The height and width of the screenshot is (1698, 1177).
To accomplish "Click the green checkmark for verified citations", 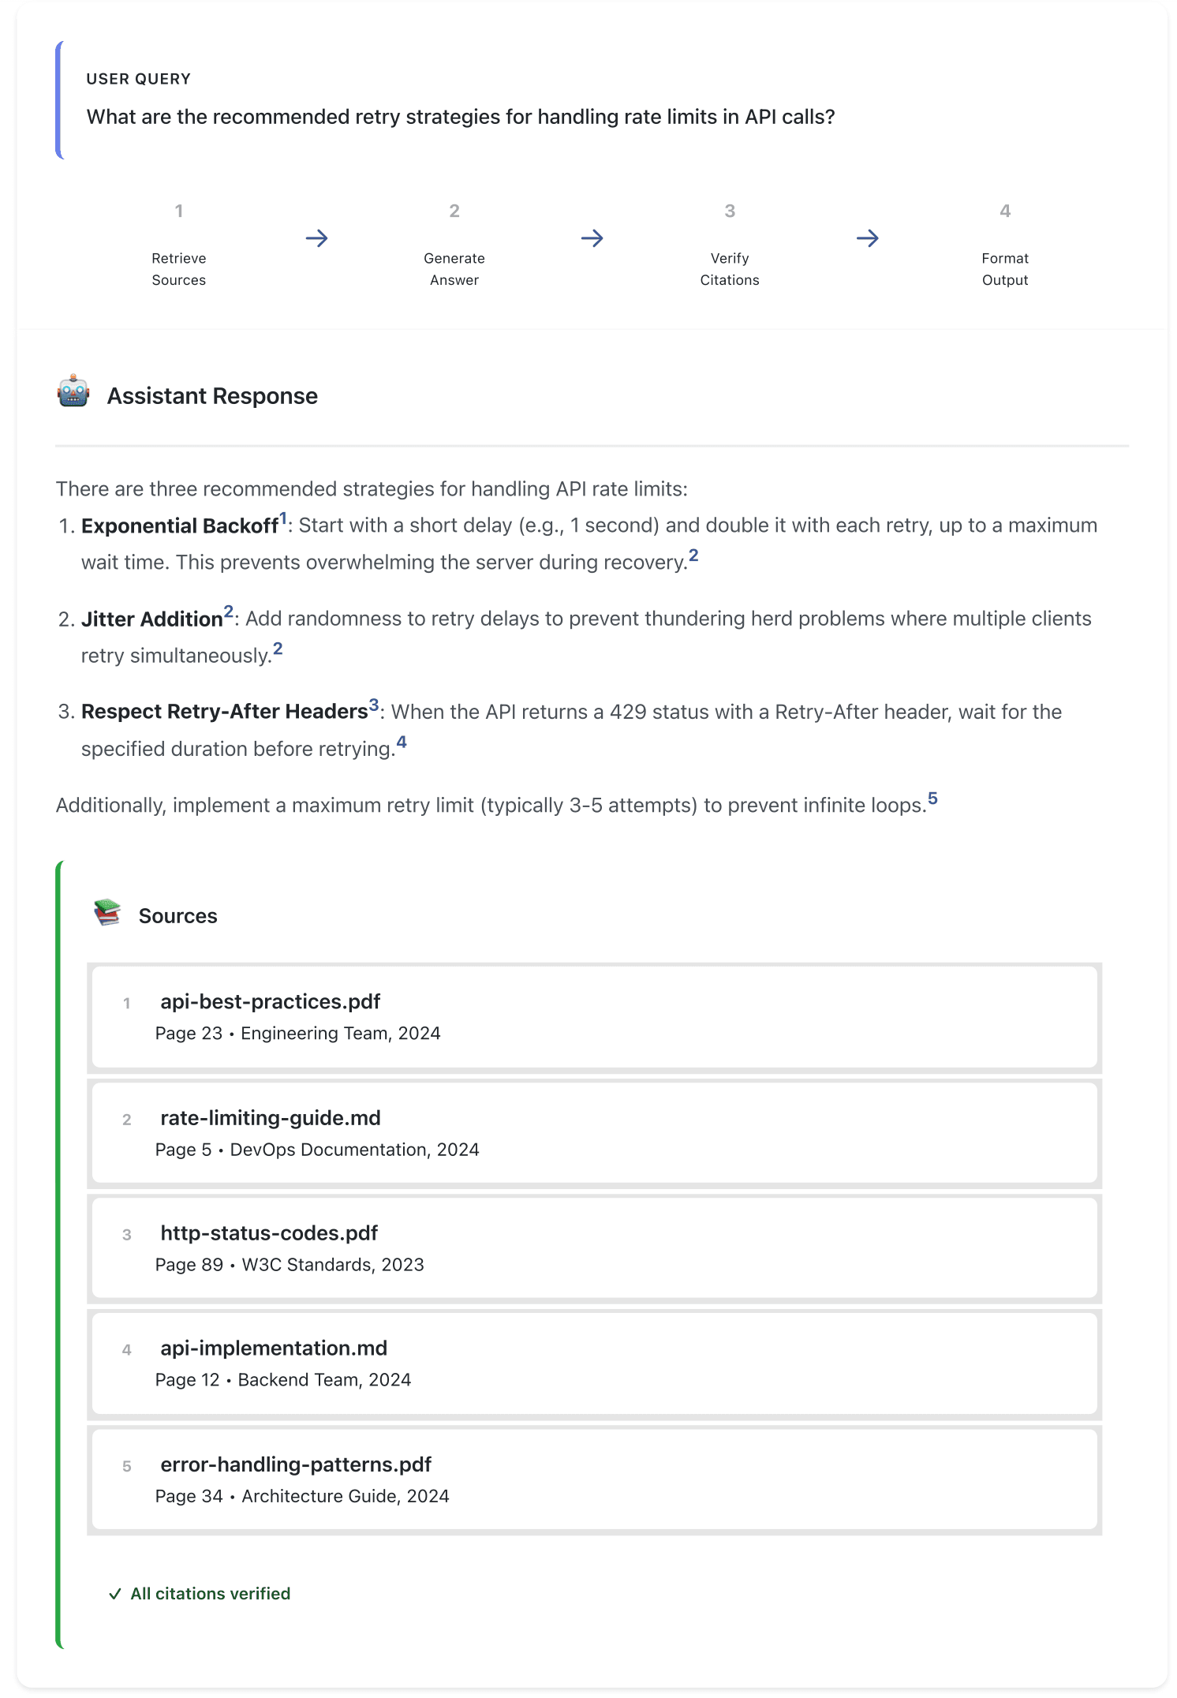I will [115, 1594].
